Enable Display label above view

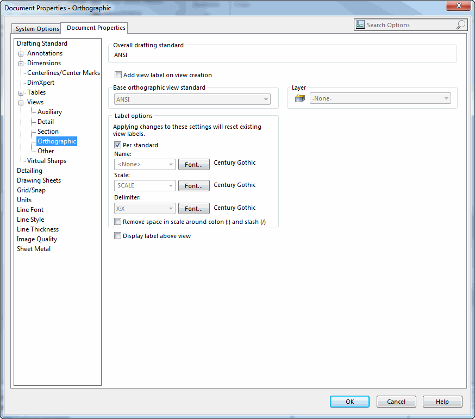(x=117, y=235)
